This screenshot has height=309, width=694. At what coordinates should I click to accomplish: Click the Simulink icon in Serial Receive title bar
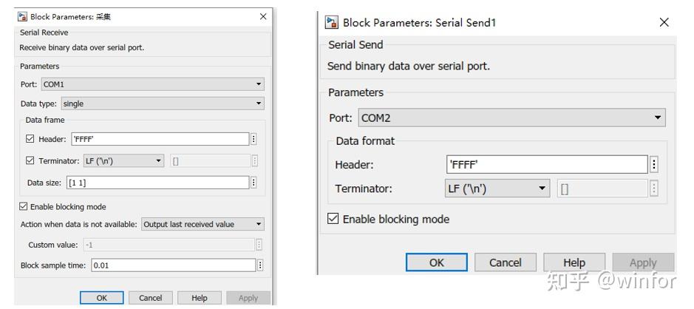[x=21, y=17]
